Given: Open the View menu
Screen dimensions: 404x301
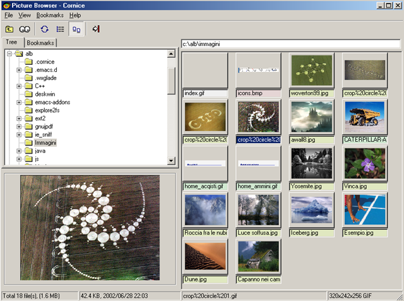Looking at the screenshot, I should (25, 14).
